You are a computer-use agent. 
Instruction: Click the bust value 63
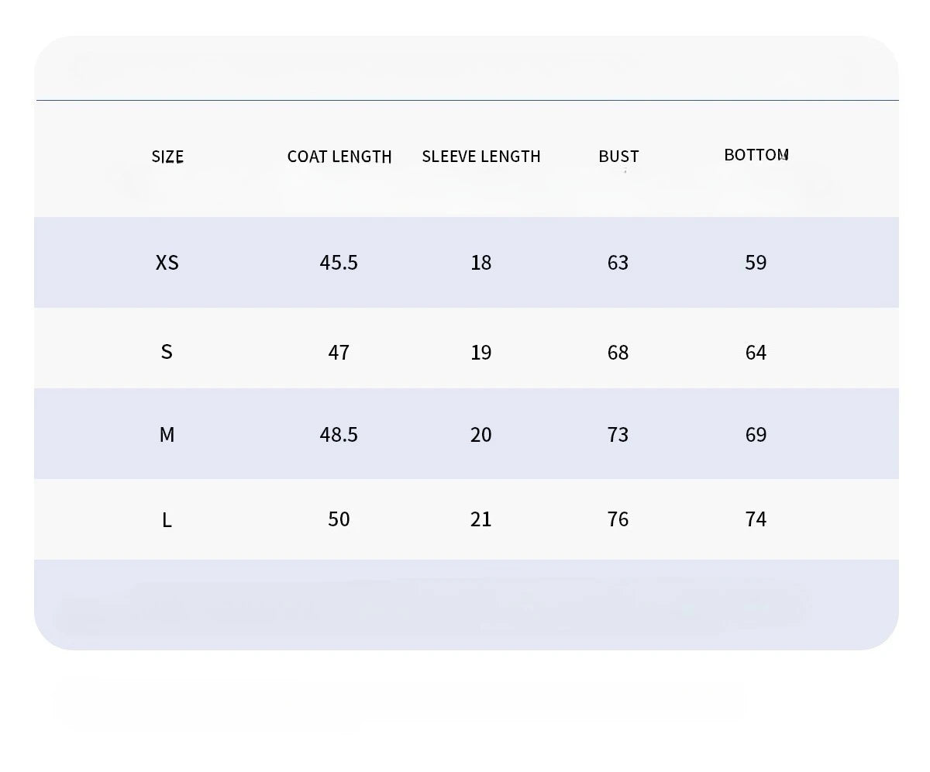pos(618,263)
